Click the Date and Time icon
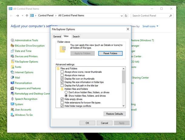Screen dimensions: 185x140 pos(12,51)
